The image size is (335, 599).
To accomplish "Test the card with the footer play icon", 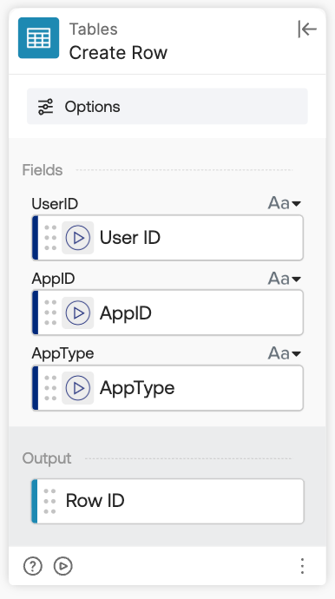I will [x=63, y=566].
